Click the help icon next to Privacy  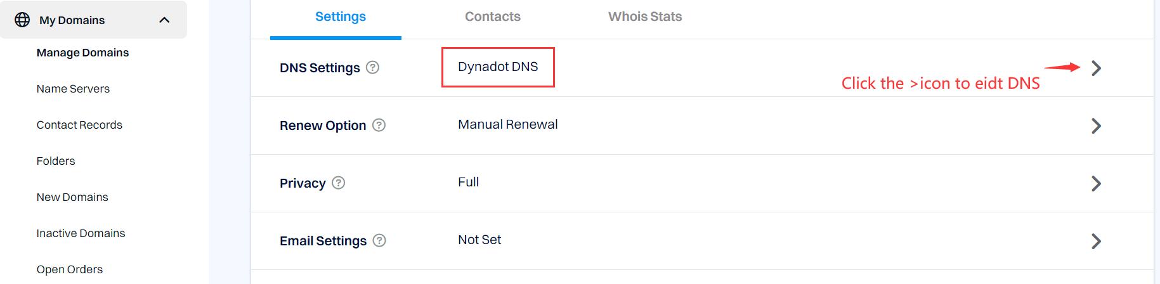point(339,183)
